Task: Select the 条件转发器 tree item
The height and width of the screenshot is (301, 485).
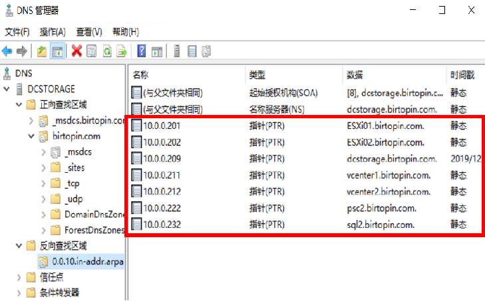Action: [59, 292]
